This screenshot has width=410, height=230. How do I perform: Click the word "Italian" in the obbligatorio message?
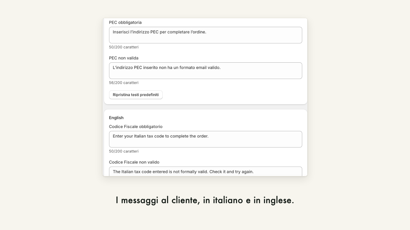(140, 136)
